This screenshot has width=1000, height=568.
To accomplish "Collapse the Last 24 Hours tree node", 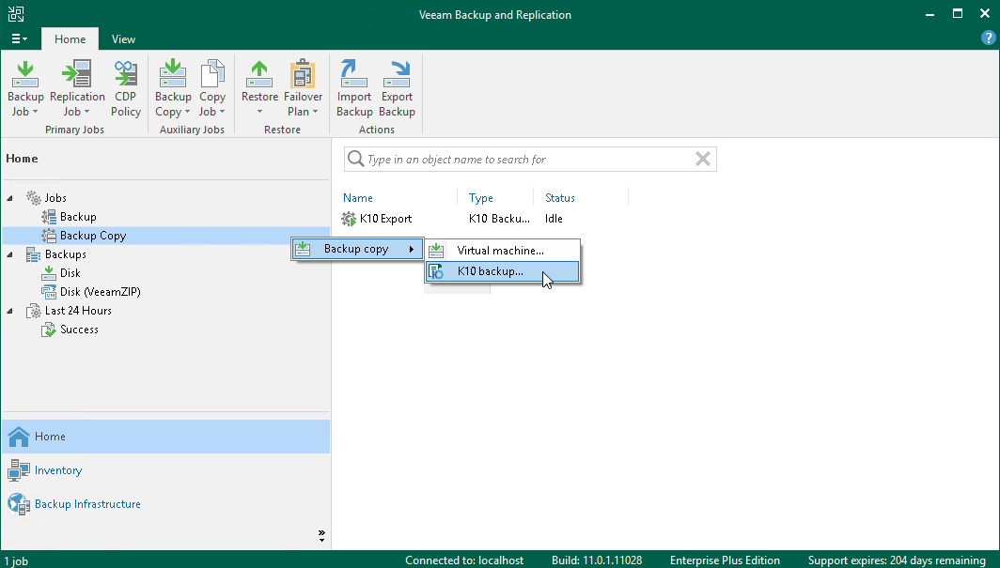I will pyautogui.click(x=9, y=311).
